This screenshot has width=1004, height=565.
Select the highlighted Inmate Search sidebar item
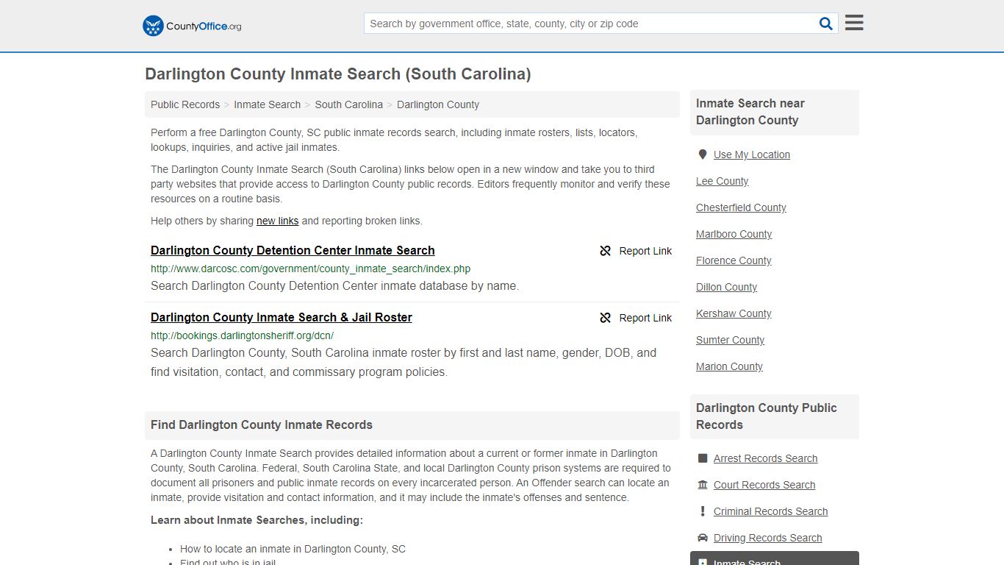point(775,558)
